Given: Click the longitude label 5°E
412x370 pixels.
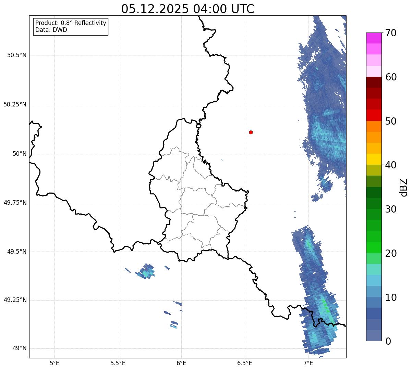Looking at the screenshot, I should [54, 363].
